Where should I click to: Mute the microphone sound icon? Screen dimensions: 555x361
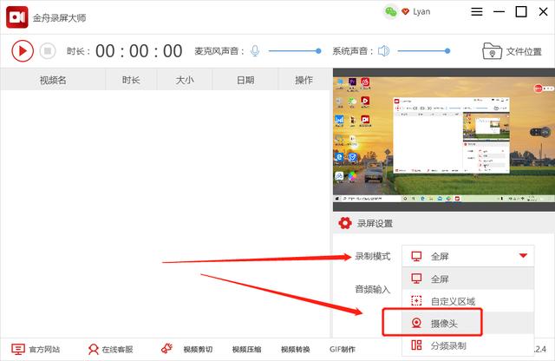(255, 51)
